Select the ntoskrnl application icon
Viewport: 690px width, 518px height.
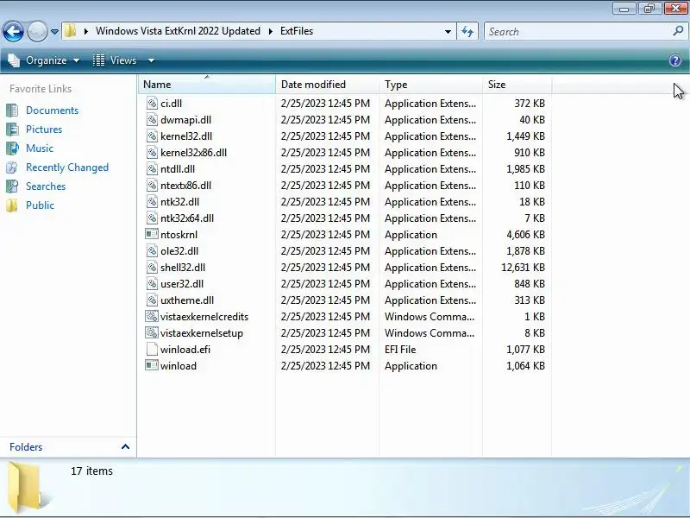pyautogui.click(x=152, y=234)
